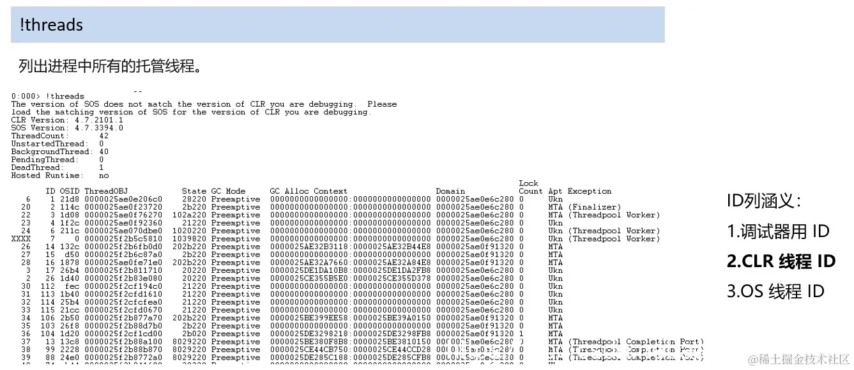Click alloc context '0000025DE1DA10B8:0000025DE1DA2FB8'
Image resolution: width=854 pixels, height=370 pixels.
point(350,270)
